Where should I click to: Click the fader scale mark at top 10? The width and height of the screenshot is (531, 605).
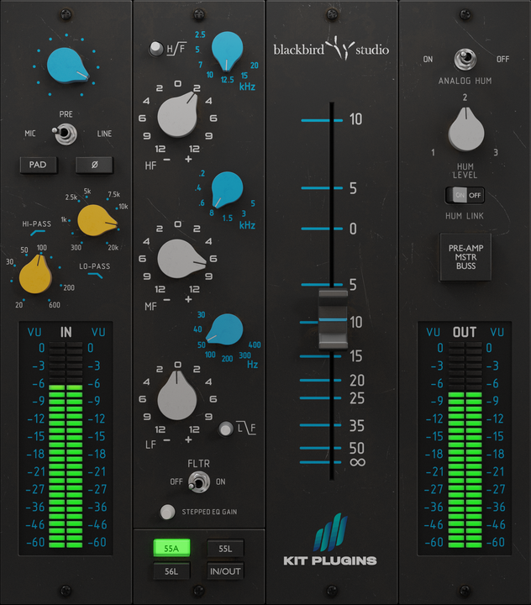pos(355,119)
